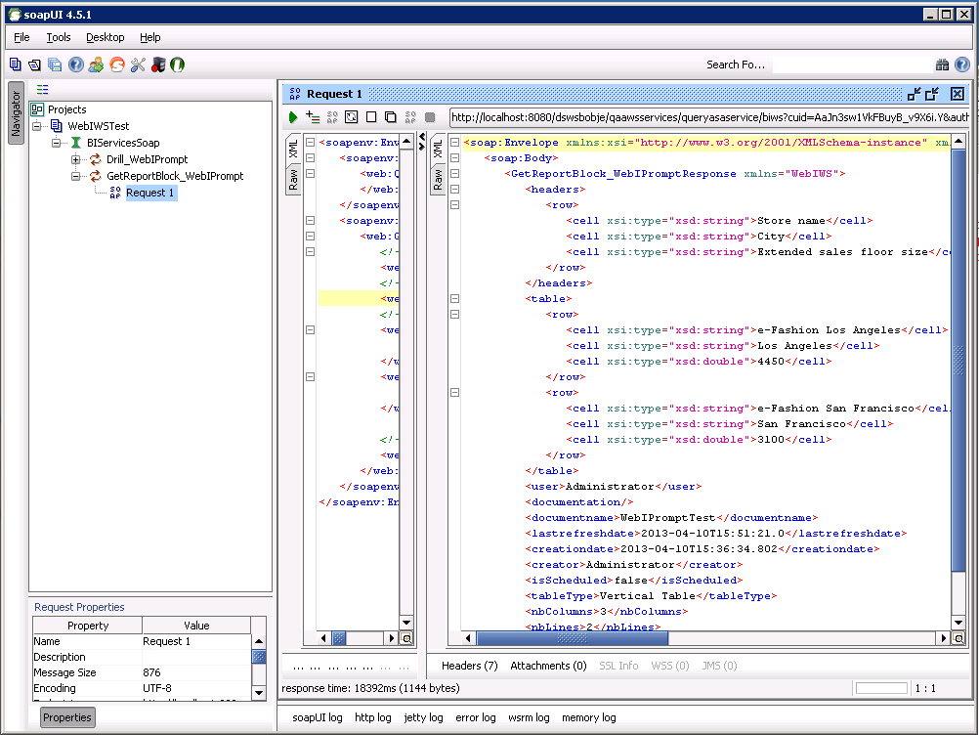The height and width of the screenshot is (735, 979).
Task: Toggle the Properties button
Action: point(67,717)
